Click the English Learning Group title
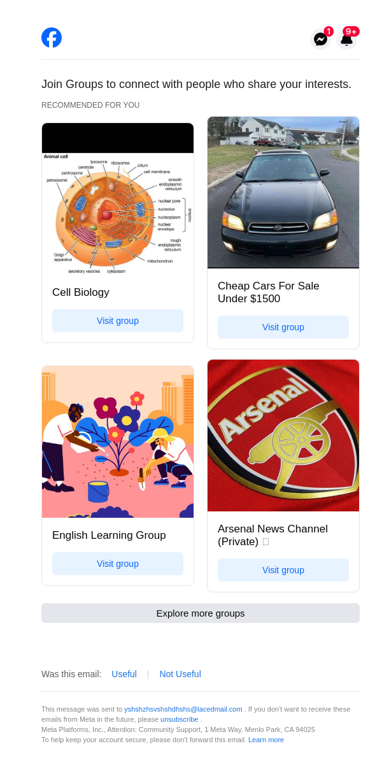382x769 pixels. (109, 536)
